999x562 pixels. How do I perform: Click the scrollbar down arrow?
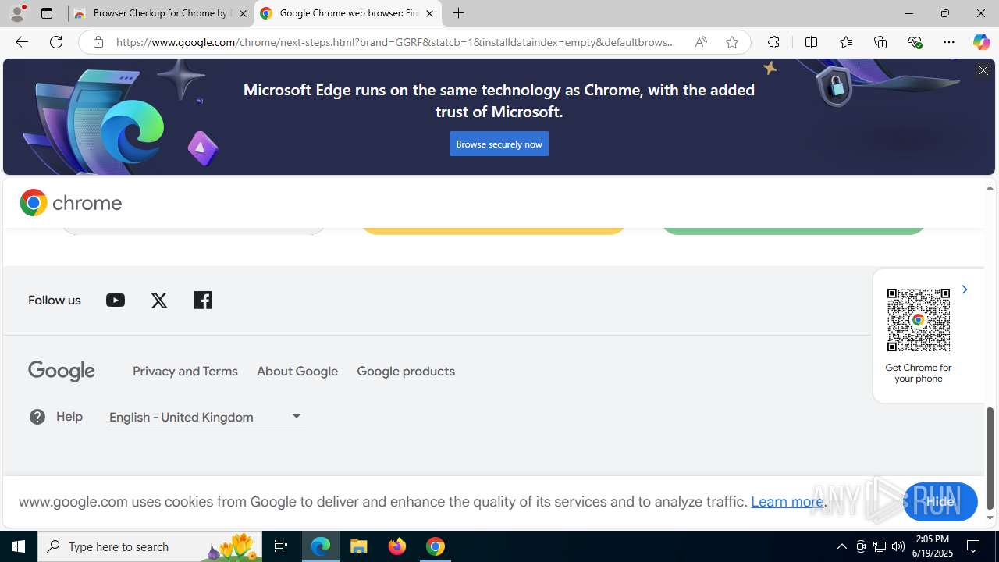[x=990, y=518]
